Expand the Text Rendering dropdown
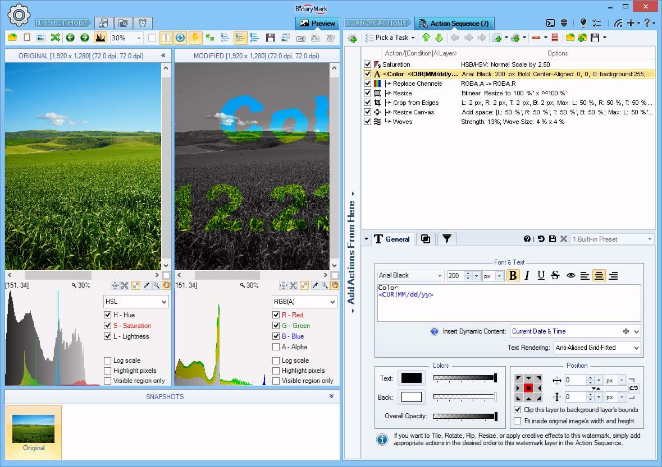Image resolution: width=662 pixels, height=467 pixels. (x=597, y=348)
